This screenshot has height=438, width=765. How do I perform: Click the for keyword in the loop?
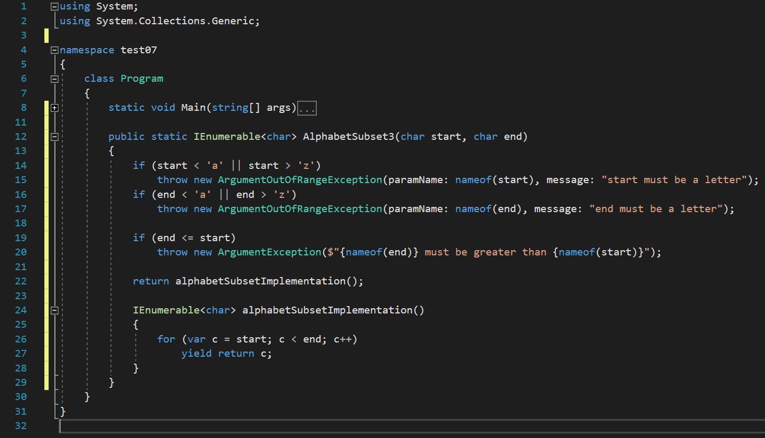tap(166, 339)
